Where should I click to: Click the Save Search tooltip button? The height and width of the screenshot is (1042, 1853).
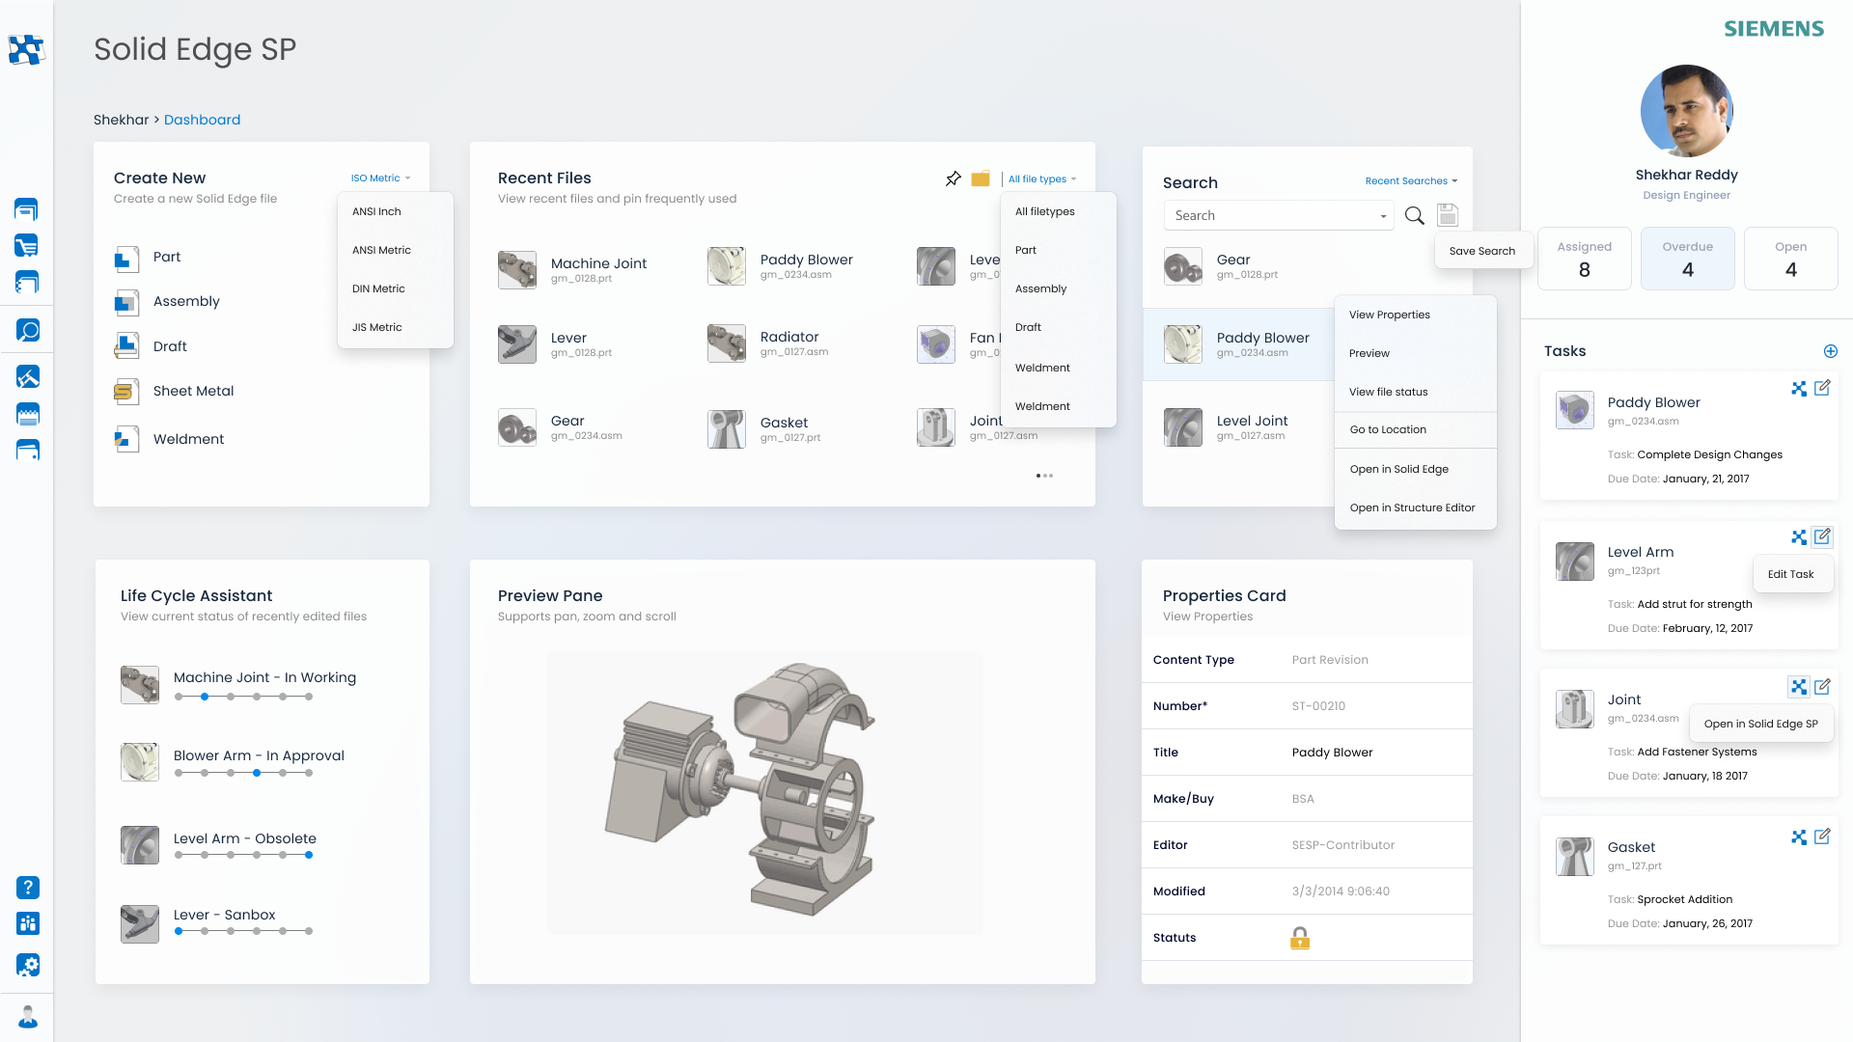point(1482,251)
